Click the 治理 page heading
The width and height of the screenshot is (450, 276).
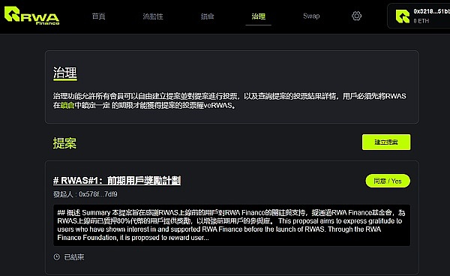click(x=64, y=73)
